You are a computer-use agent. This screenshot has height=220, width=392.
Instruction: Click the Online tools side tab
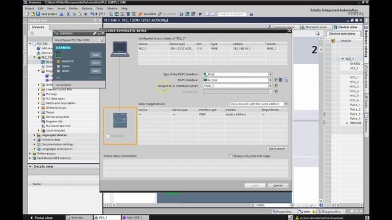[366, 76]
